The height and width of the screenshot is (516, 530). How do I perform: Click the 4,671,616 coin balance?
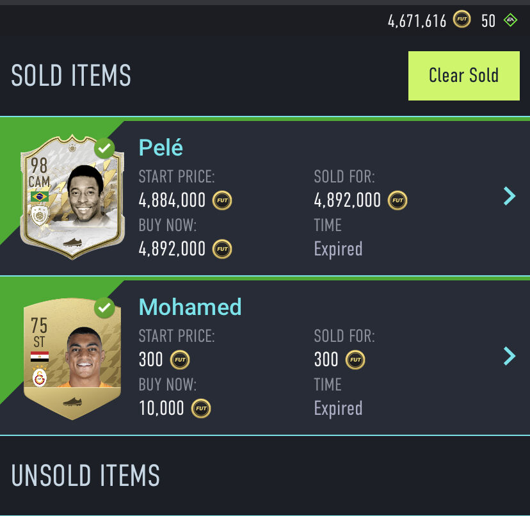(417, 20)
